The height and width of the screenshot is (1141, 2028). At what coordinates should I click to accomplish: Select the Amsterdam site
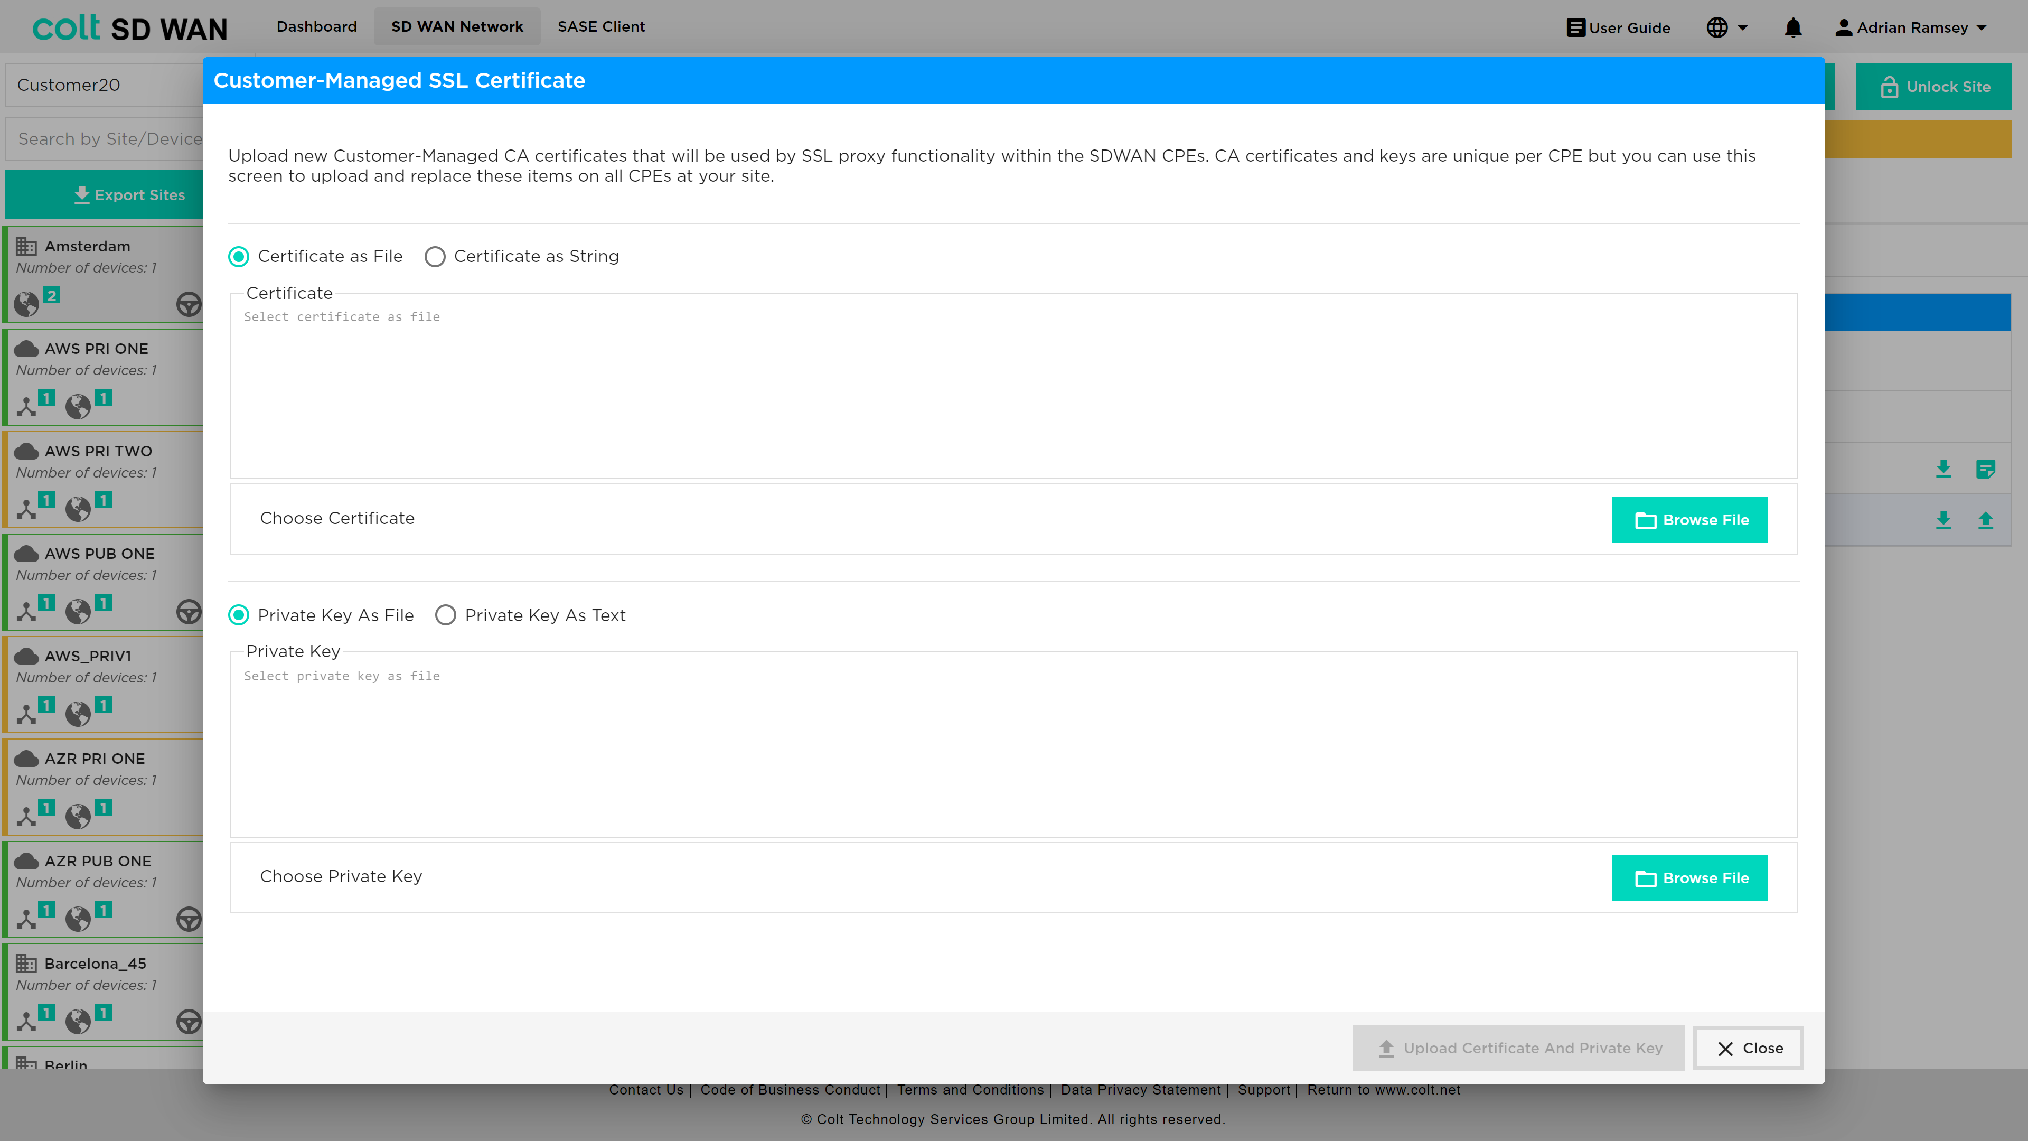click(x=103, y=274)
